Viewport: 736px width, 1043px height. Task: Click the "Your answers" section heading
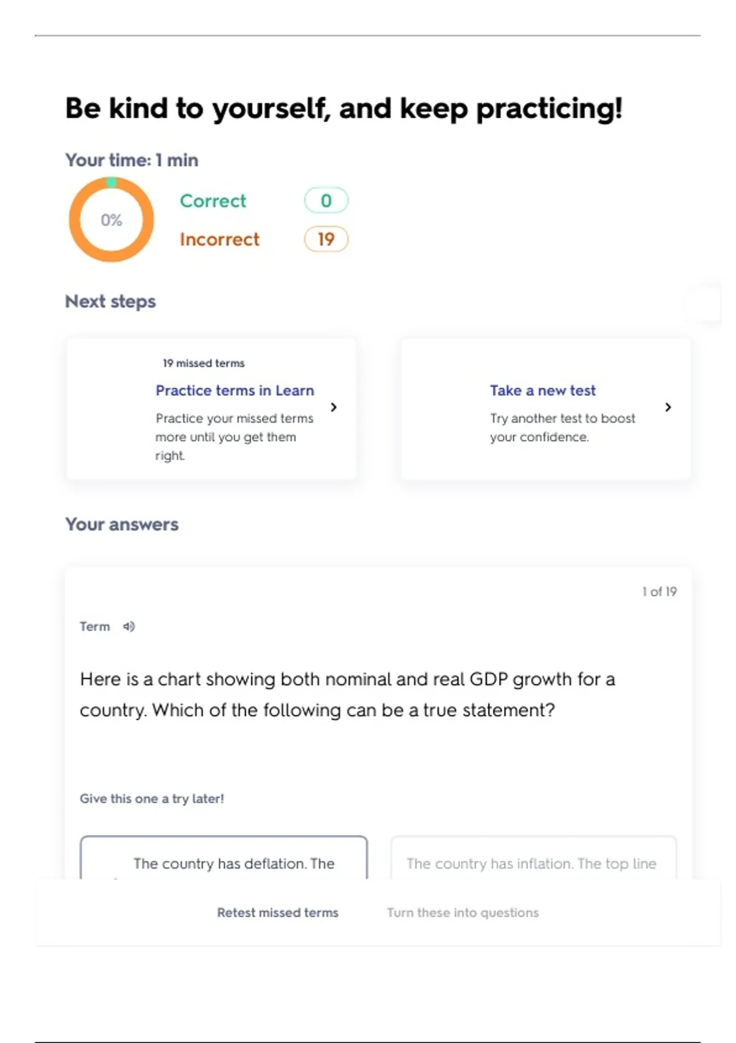pos(121,525)
